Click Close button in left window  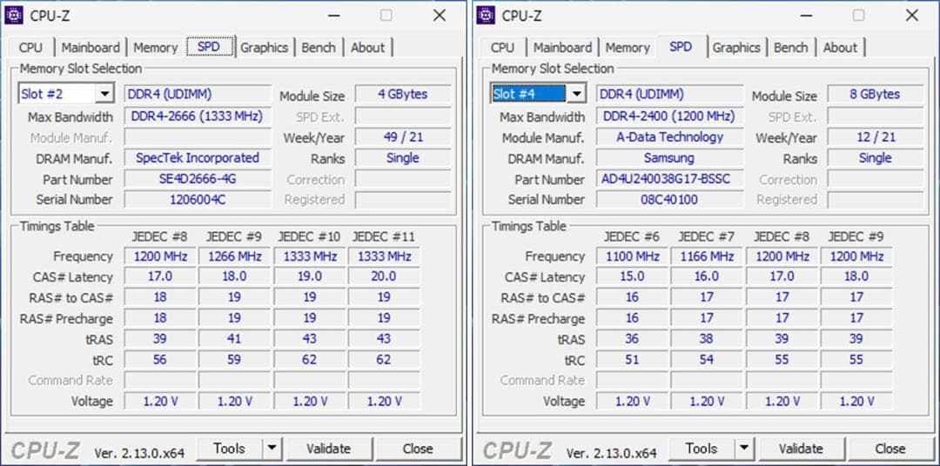pyautogui.click(x=418, y=448)
